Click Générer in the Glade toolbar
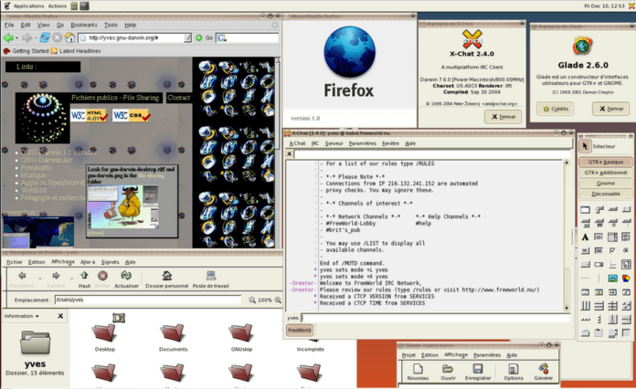The width and height of the screenshot is (636, 389). pyautogui.click(x=544, y=372)
